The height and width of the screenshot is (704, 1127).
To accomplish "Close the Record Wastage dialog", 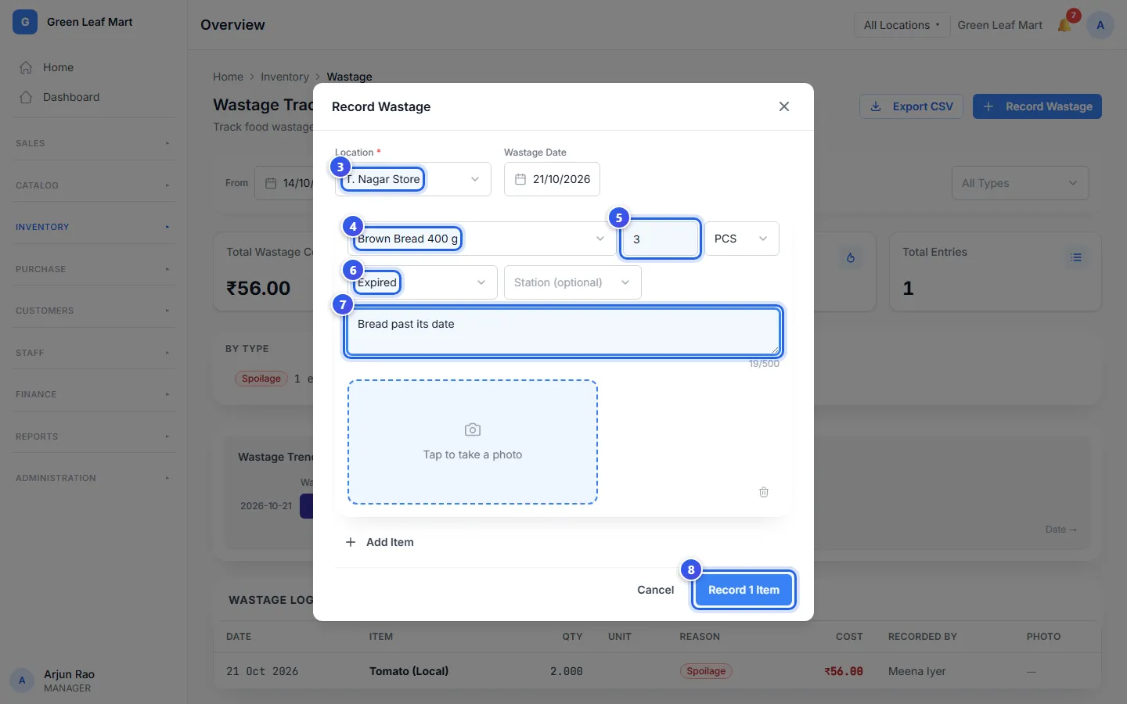I will click(784, 106).
